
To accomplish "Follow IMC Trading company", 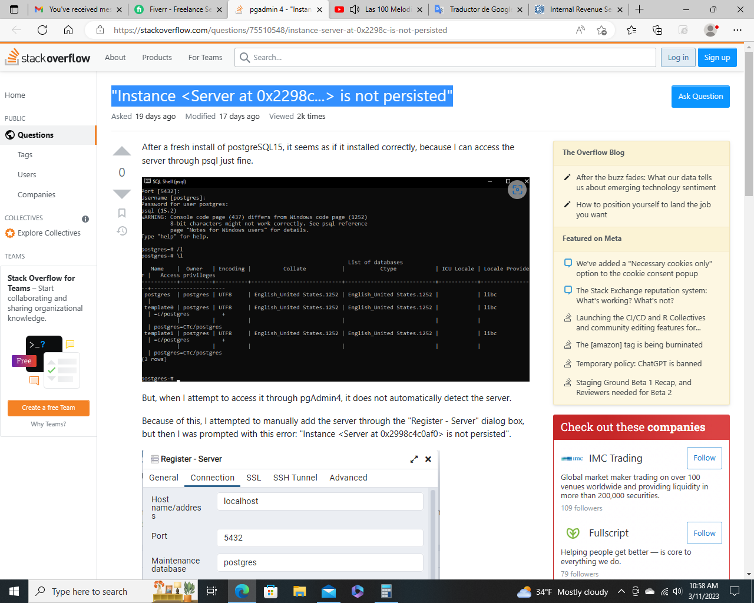I will coord(704,458).
